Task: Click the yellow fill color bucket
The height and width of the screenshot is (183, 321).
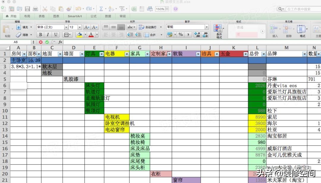Action: pyautogui.click(x=79, y=34)
